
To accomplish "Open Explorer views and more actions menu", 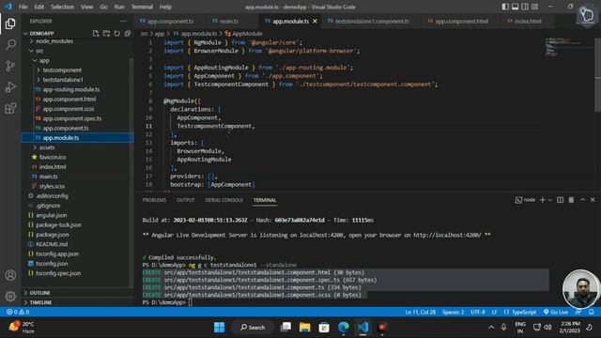I will point(123,21).
